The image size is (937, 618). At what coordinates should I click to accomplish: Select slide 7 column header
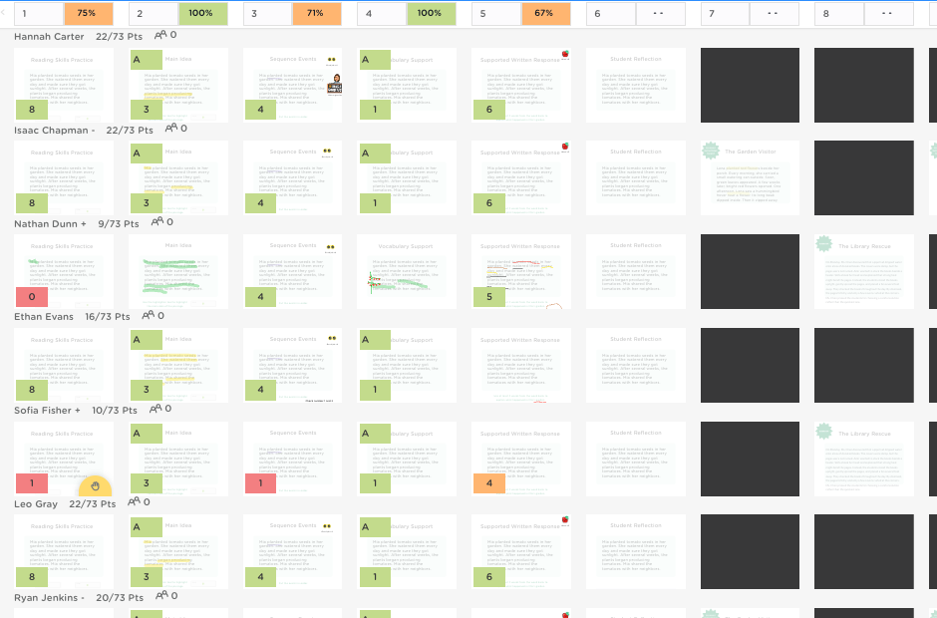(x=726, y=13)
